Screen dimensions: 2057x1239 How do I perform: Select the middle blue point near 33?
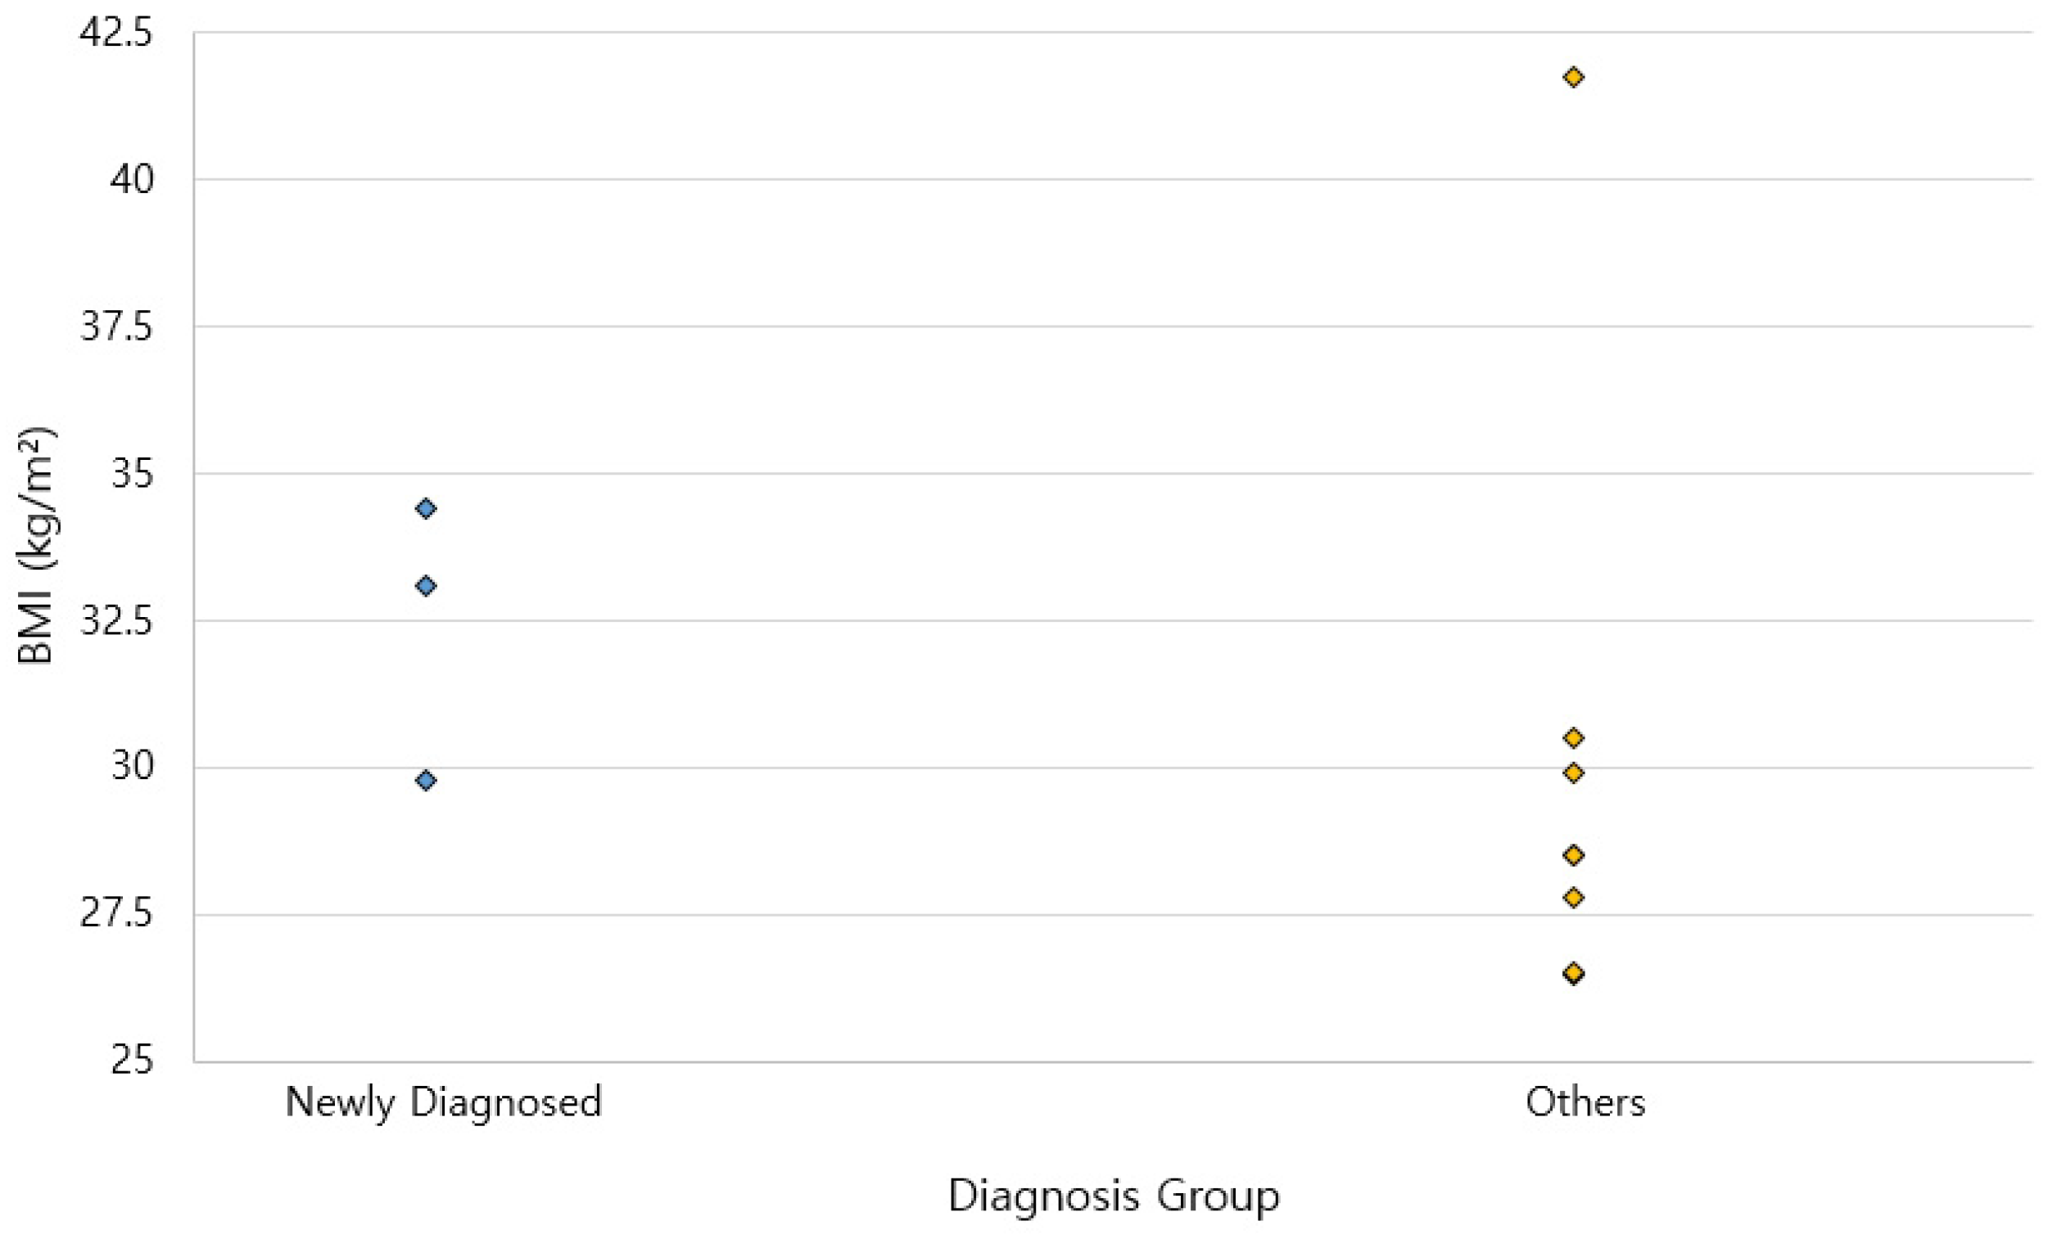tap(426, 586)
